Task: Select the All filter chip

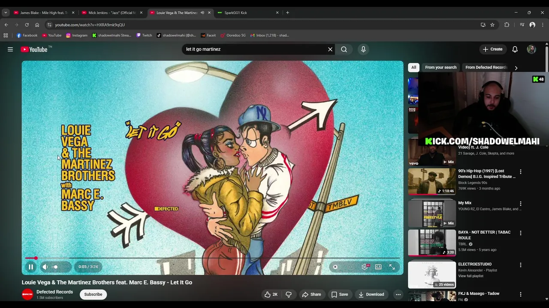Action: click(413, 67)
